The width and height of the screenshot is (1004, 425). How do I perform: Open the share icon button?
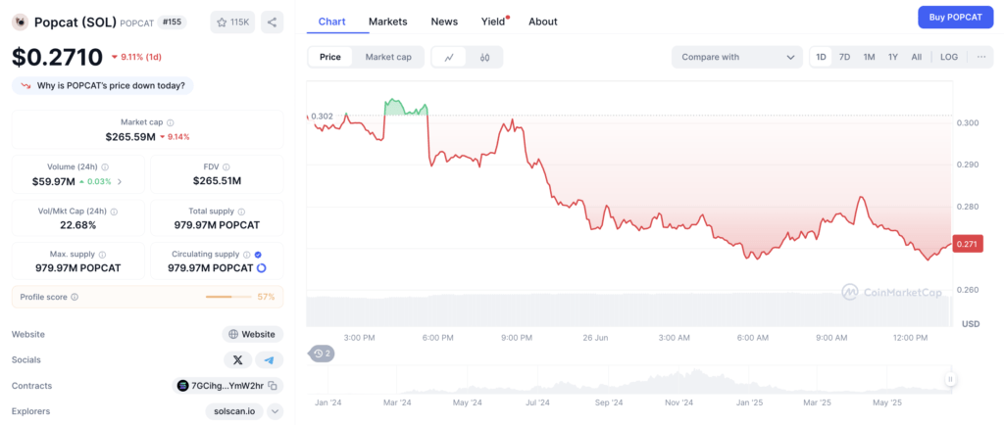click(x=273, y=23)
